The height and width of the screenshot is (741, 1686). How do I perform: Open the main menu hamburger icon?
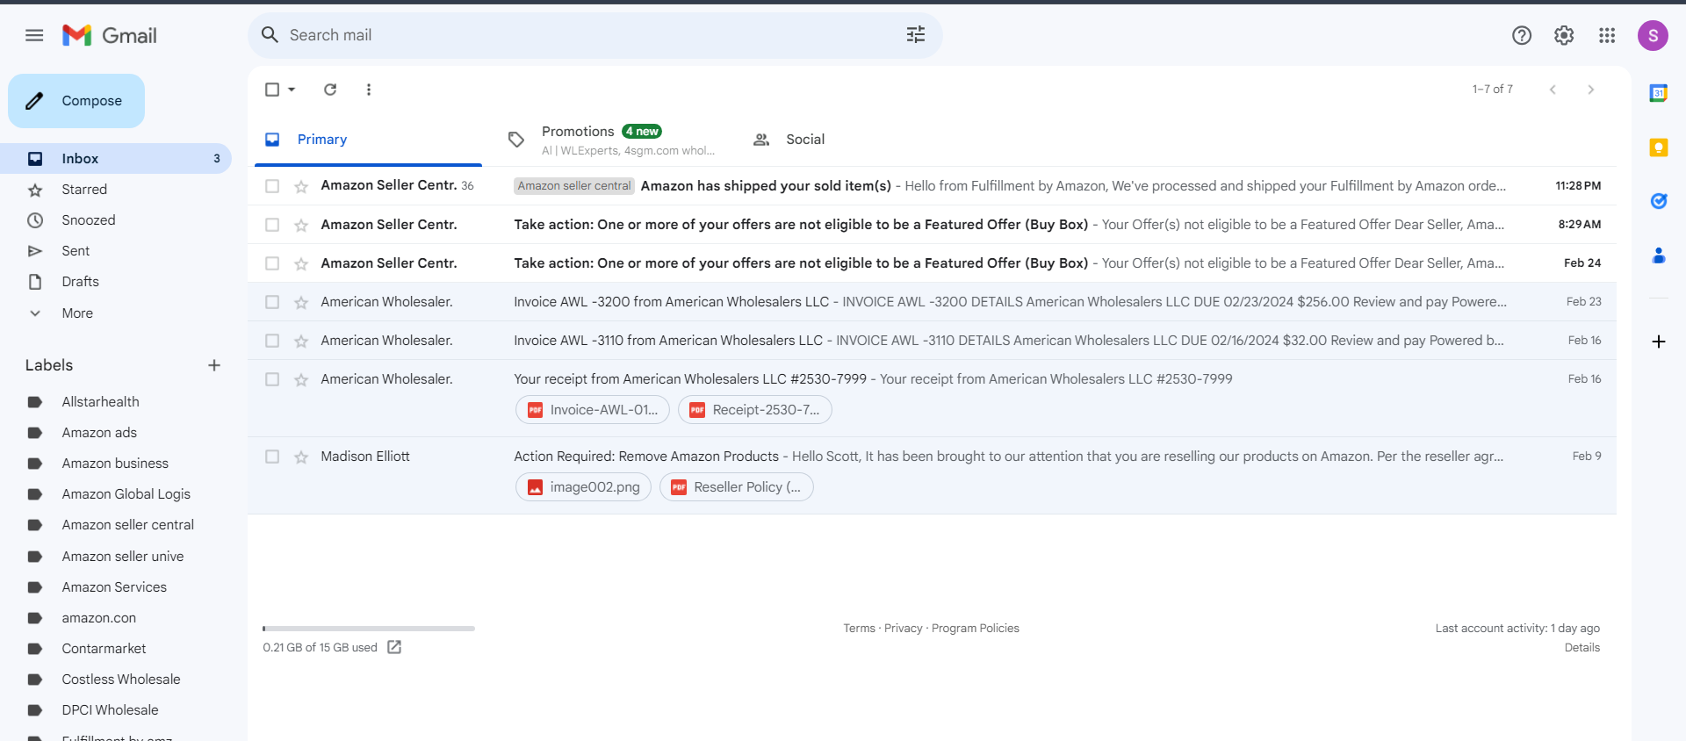34,35
